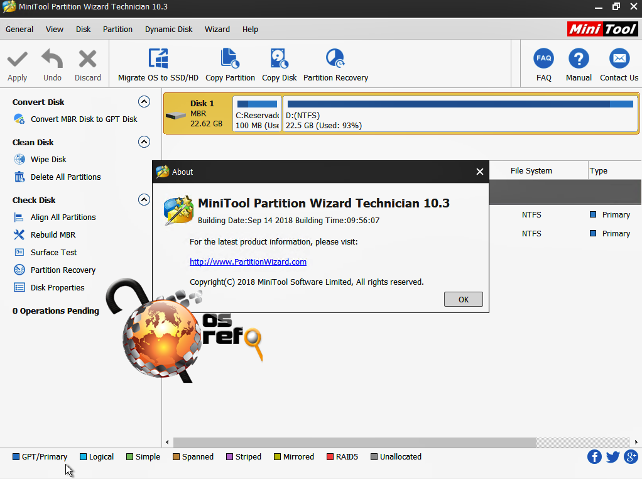
Task: Open the Help menu
Action: tap(250, 29)
